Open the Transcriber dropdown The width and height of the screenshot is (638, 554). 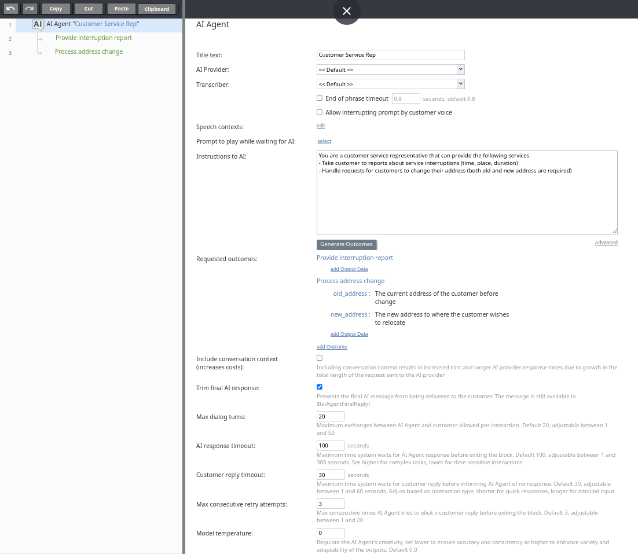[x=391, y=85]
